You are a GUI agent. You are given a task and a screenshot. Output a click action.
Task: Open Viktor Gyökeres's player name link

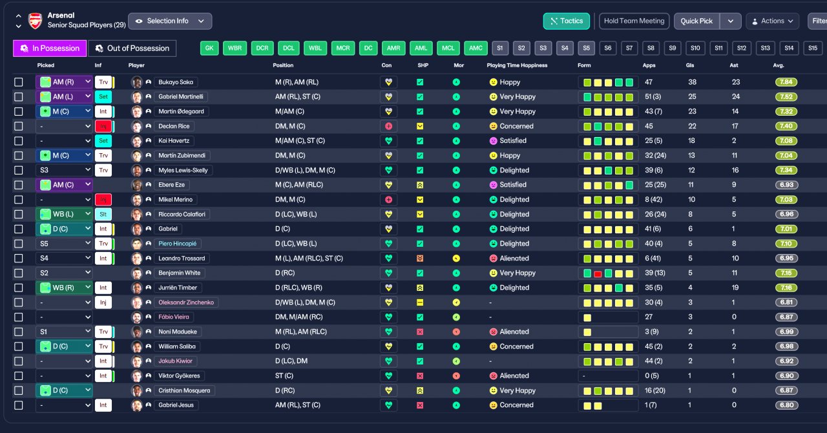179,375
